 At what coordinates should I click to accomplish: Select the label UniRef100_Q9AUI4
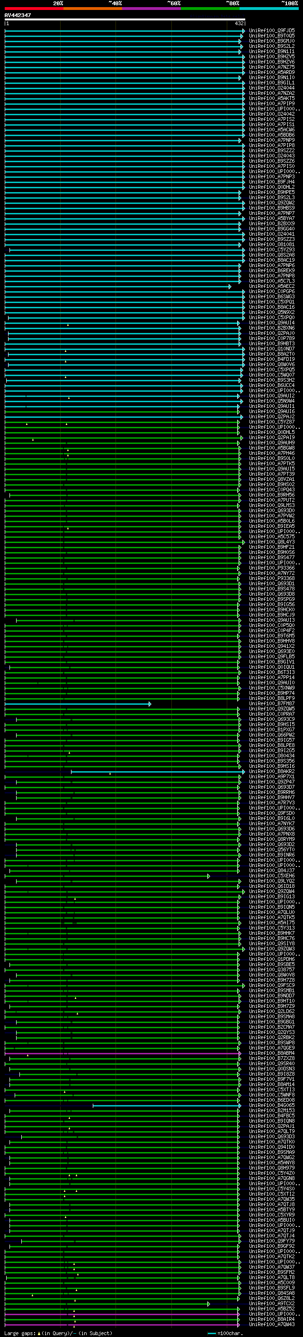click(x=272, y=323)
